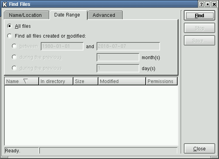The width and height of the screenshot is (219, 159).
Task: Click the day(s) label
Action: point(148,69)
